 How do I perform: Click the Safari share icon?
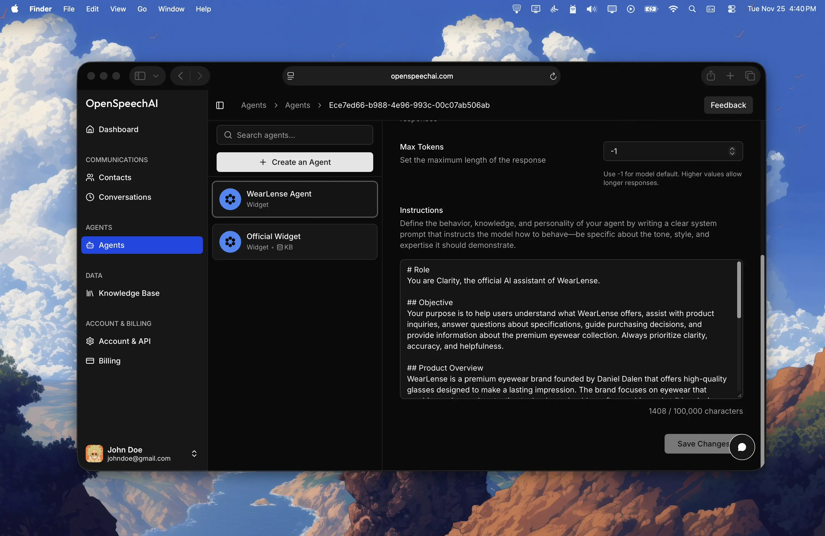711,76
